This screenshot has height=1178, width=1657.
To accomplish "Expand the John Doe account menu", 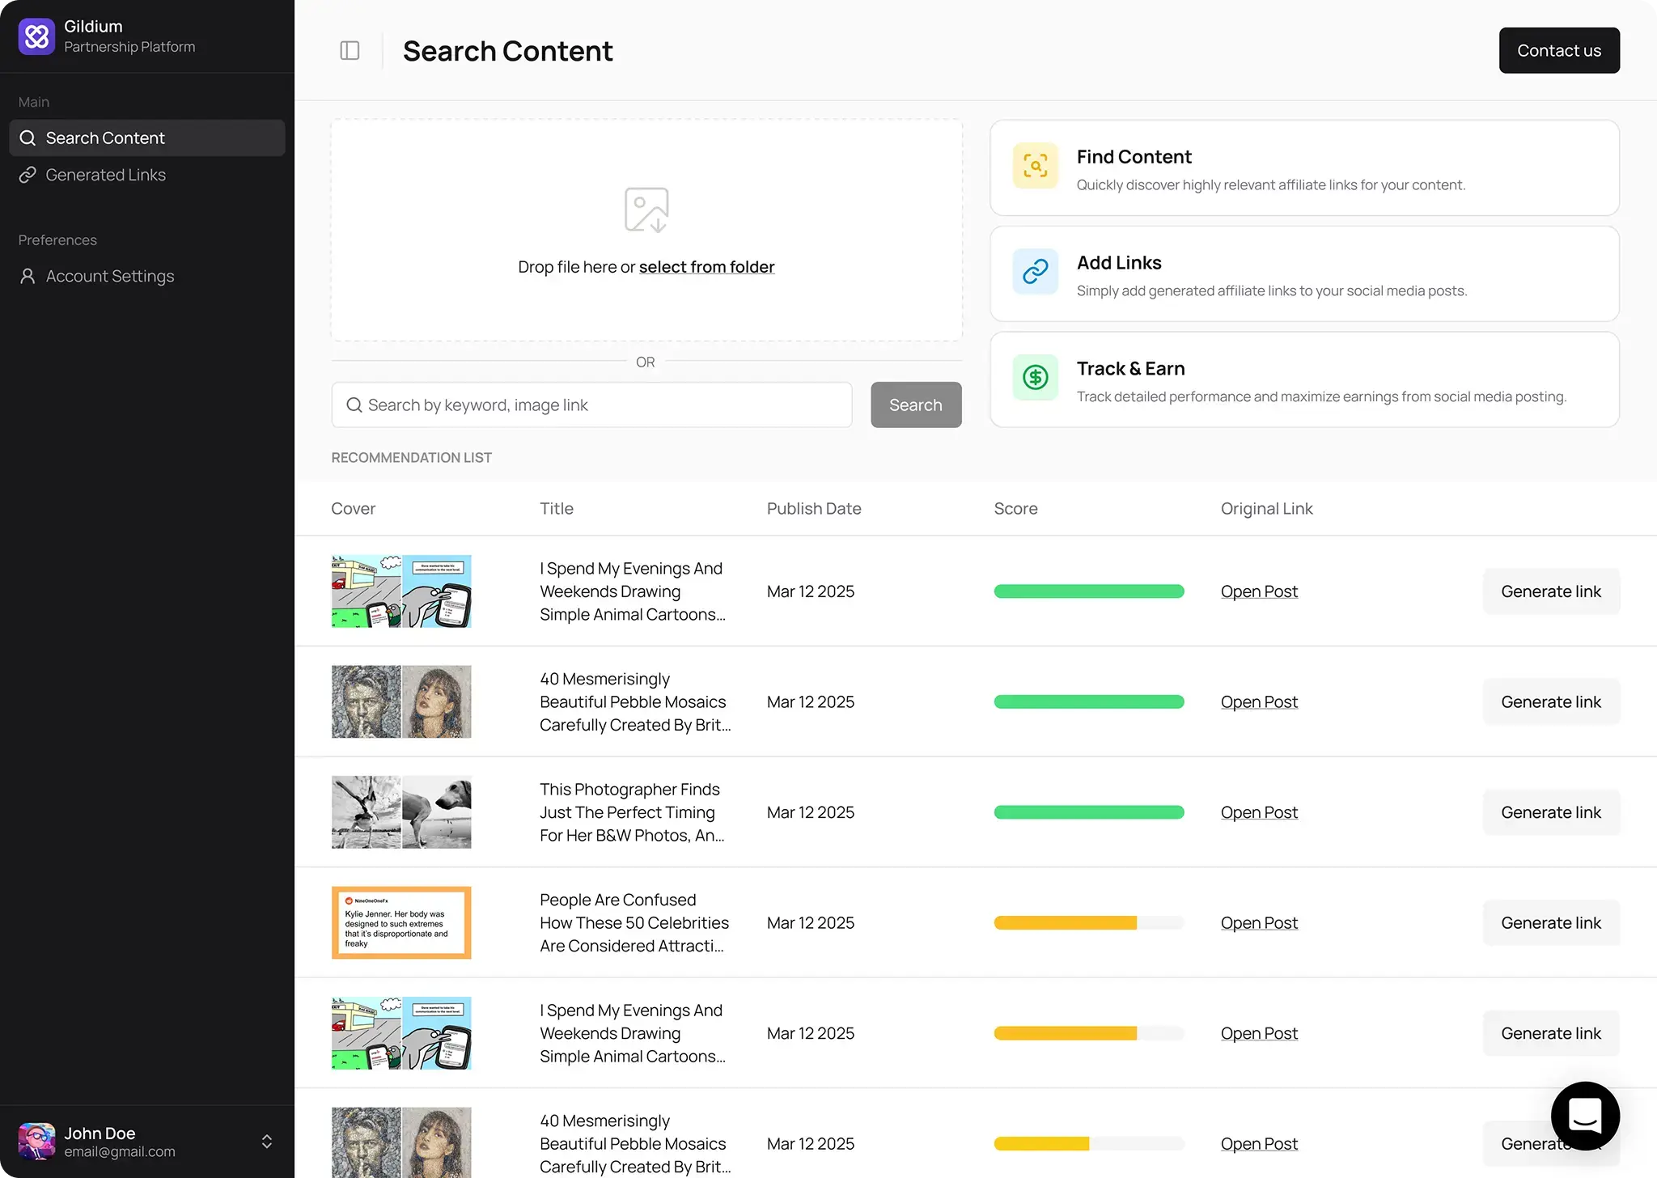I will (267, 1142).
